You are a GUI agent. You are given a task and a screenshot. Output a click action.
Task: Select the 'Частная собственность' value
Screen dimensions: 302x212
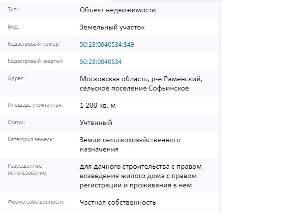pos(118,202)
